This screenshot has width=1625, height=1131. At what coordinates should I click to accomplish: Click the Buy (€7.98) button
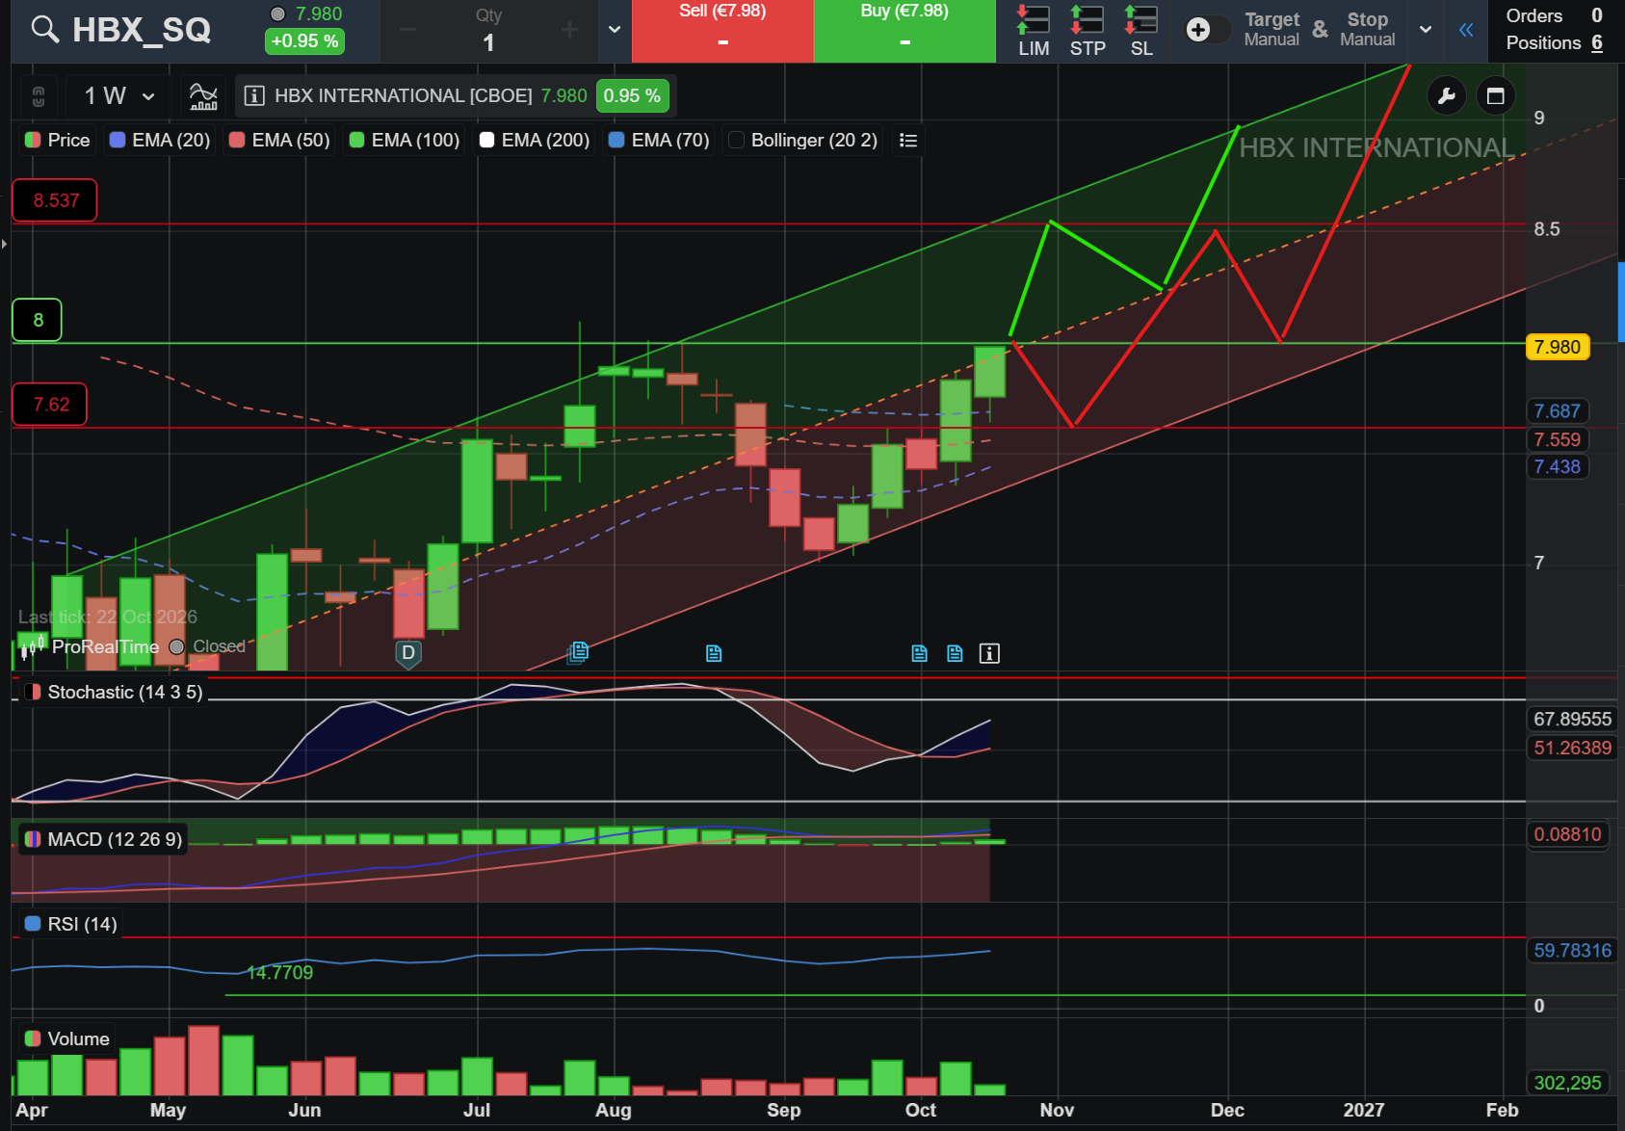(904, 31)
